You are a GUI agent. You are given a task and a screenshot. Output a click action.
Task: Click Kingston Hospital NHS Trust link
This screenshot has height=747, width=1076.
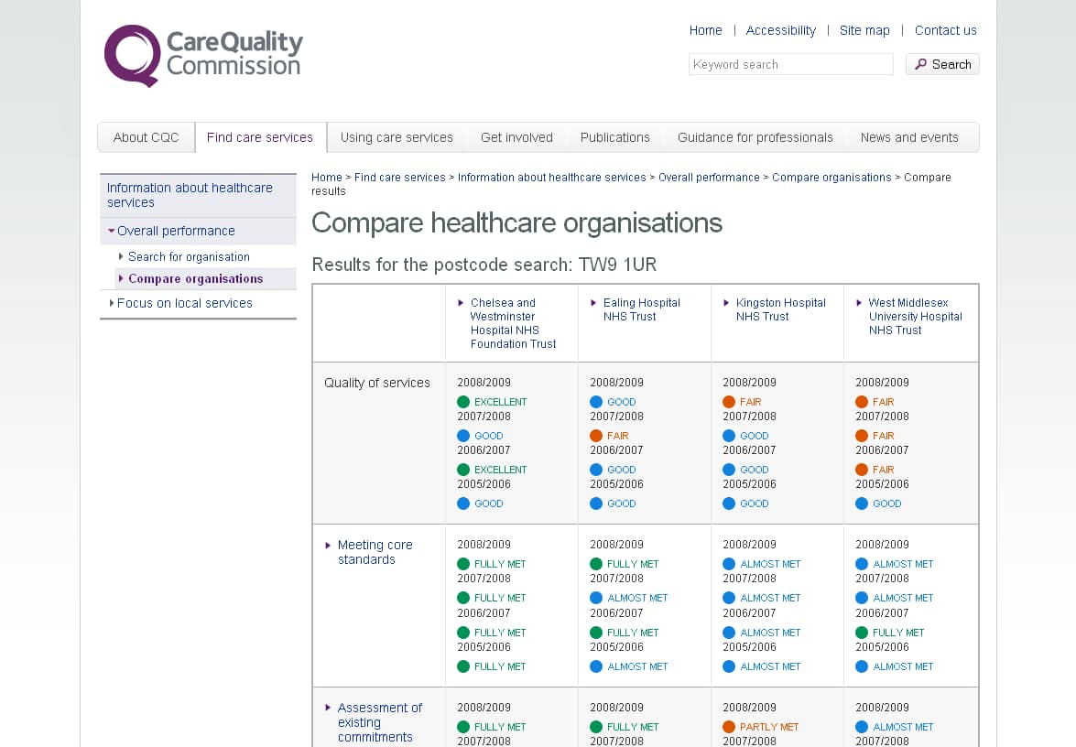click(780, 309)
